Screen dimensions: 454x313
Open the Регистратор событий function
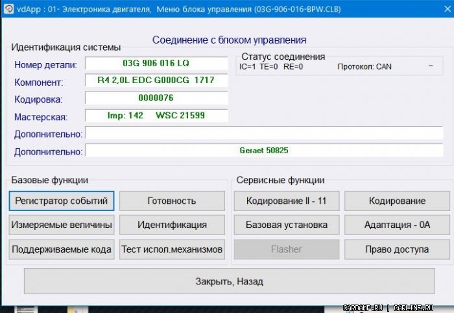click(62, 201)
